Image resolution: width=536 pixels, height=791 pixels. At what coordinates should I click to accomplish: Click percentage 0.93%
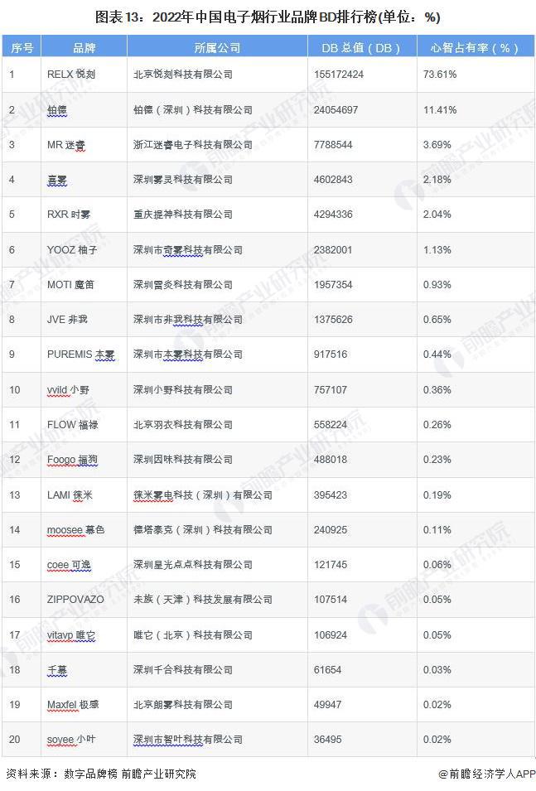[437, 285]
